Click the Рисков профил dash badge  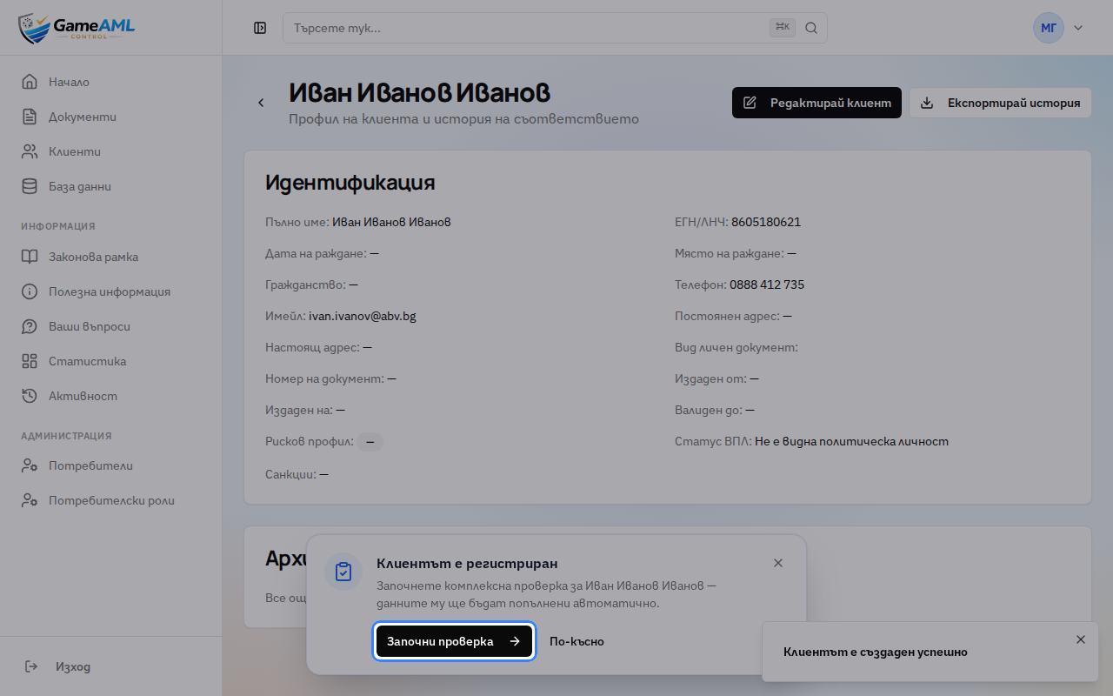(370, 442)
